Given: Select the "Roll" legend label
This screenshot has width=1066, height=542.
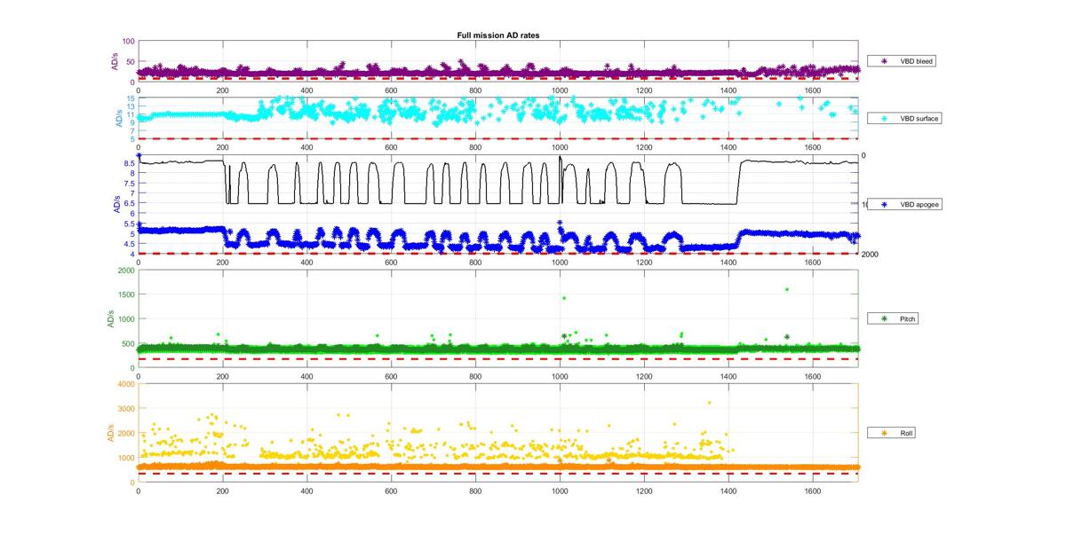Looking at the screenshot, I should click(x=907, y=433).
